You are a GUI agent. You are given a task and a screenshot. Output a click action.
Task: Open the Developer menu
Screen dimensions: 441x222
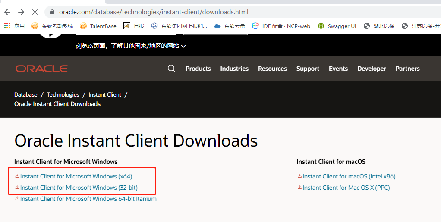coord(372,69)
